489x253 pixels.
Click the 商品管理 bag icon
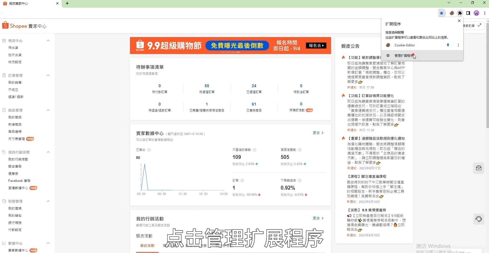pos(4,110)
